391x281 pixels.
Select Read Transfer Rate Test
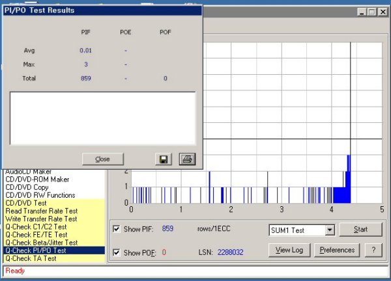pyautogui.click(x=54, y=211)
